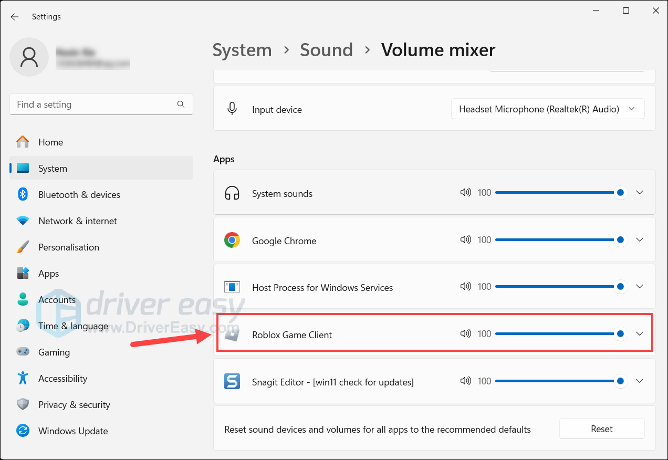Click the Host Process volume slider
The height and width of the screenshot is (460, 668).
tap(561, 287)
